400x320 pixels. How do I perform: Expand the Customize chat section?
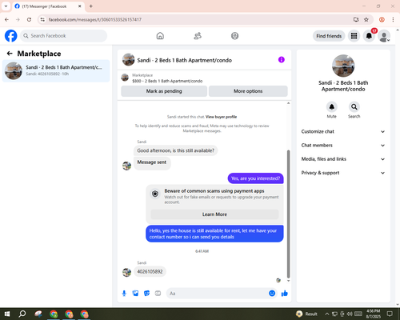(x=343, y=131)
